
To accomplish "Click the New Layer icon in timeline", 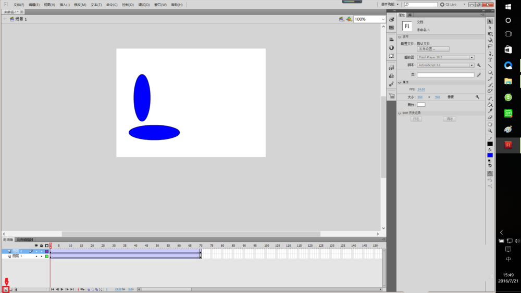I will pyautogui.click(x=6, y=289).
